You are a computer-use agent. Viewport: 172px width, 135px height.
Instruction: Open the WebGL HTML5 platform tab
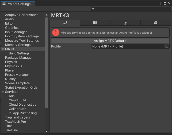(125, 23)
